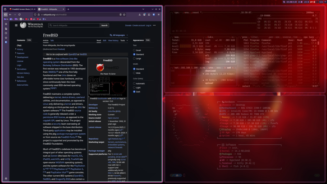Click the Firefox reload page icon

[x=19, y=15]
